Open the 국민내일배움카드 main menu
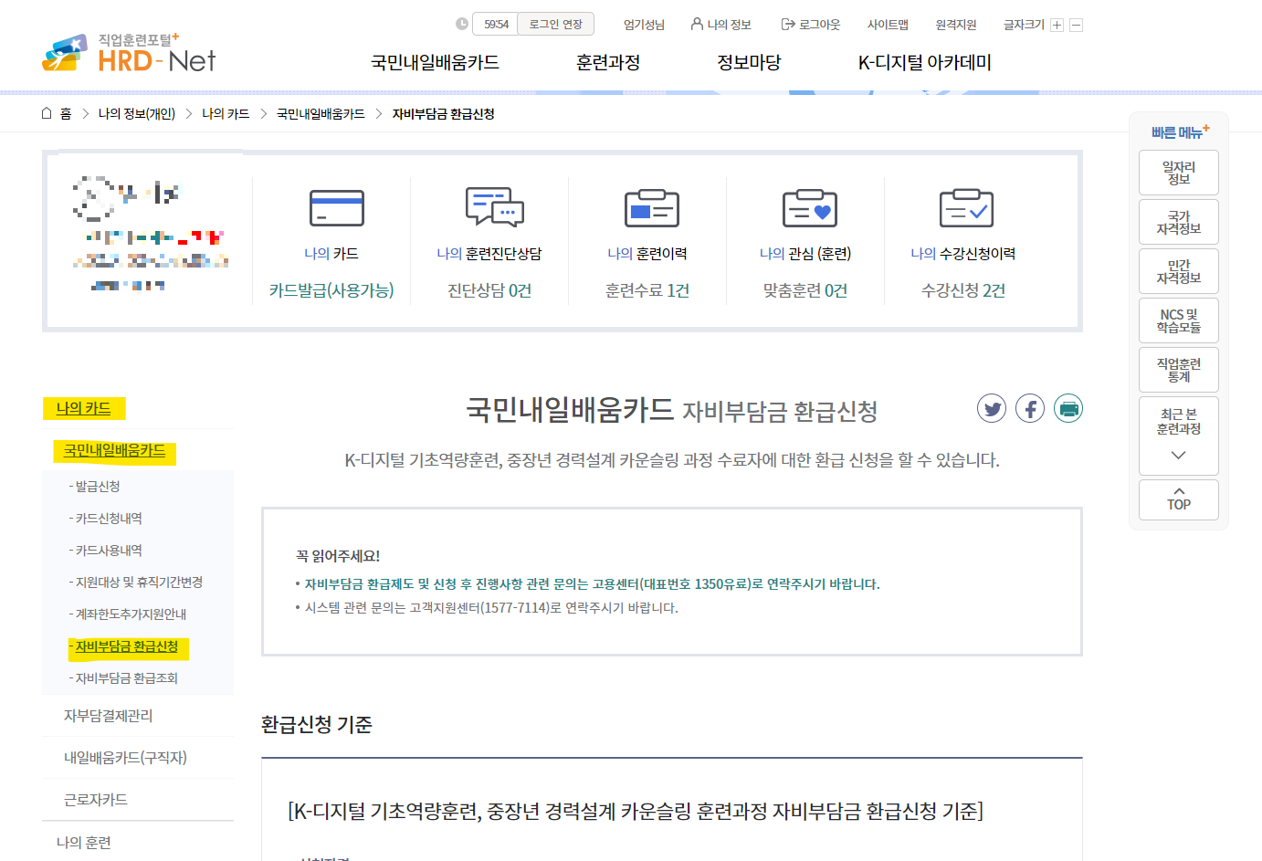This screenshot has height=861, width=1262. point(435,62)
